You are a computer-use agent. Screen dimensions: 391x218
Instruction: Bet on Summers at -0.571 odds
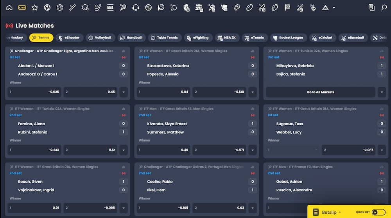tap(219, 150)
